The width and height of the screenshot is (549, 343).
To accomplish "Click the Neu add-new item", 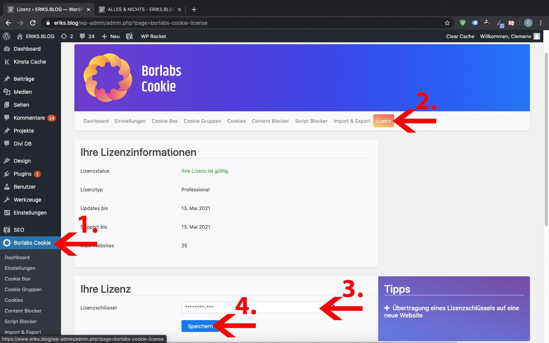I will [x=111, y=36].
